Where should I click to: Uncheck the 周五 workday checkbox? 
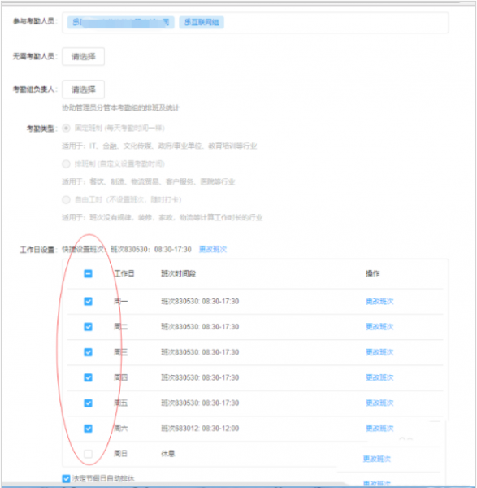[x=88, y=403]
